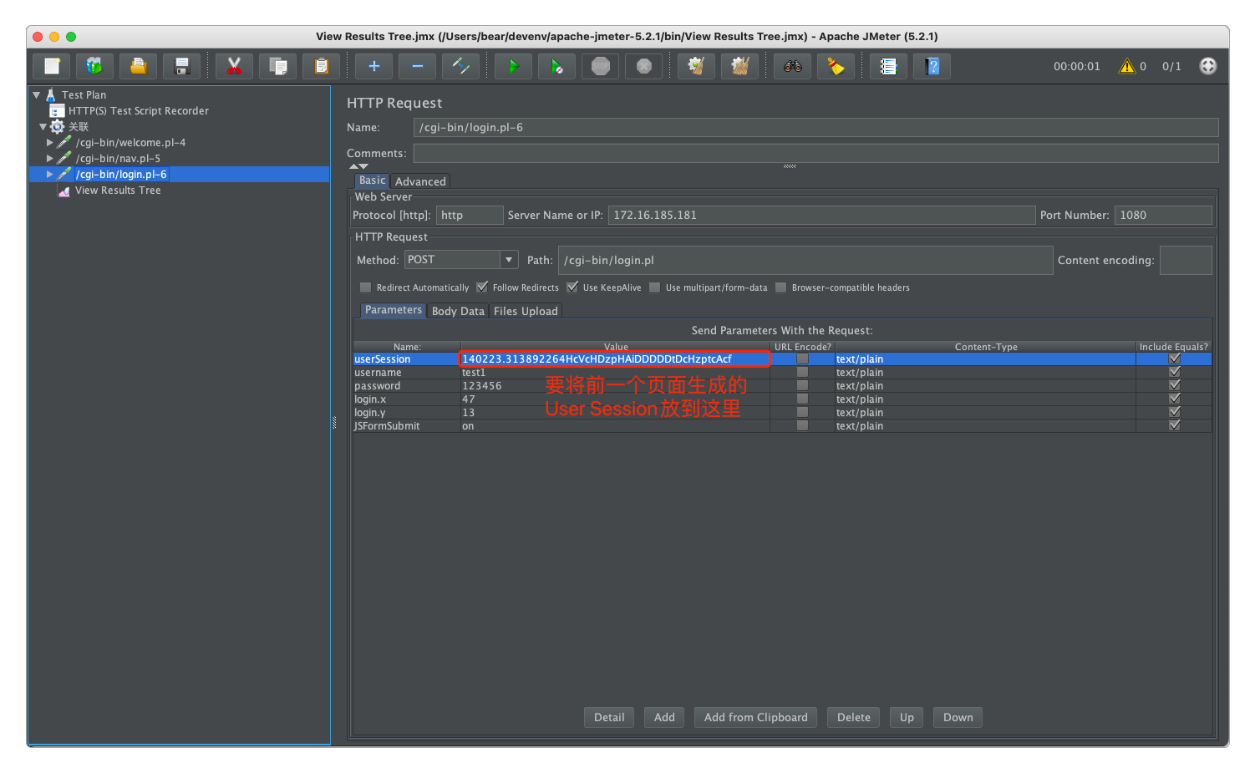Collapse comments area with up arrow
Viewport: 1255px width, 773px height.
[x=353, y=167]
